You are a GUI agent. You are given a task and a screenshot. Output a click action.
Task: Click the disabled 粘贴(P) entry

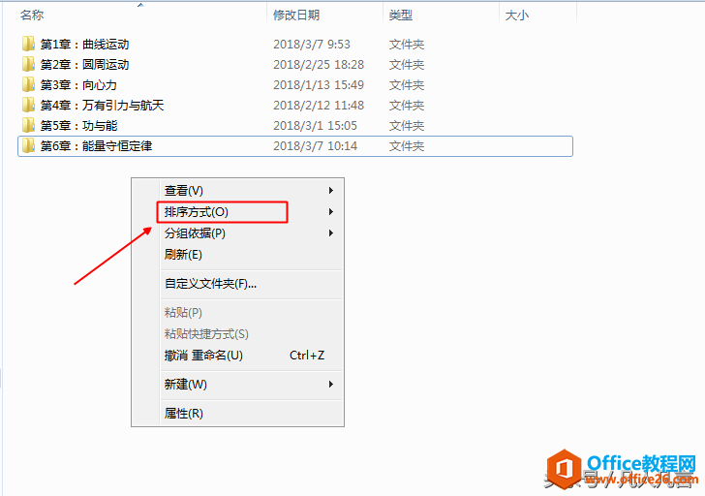pos(252,313)
